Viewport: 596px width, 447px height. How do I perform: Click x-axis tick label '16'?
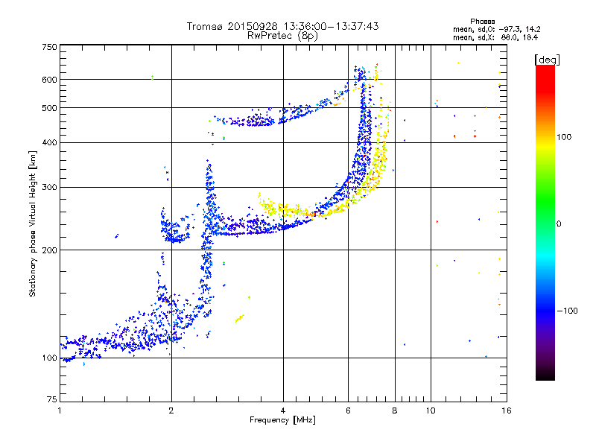pyautogui.click(x=507, y=411)
